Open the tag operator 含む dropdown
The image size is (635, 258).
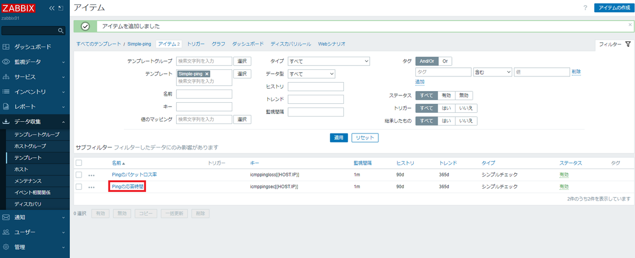tap(492, 72)
